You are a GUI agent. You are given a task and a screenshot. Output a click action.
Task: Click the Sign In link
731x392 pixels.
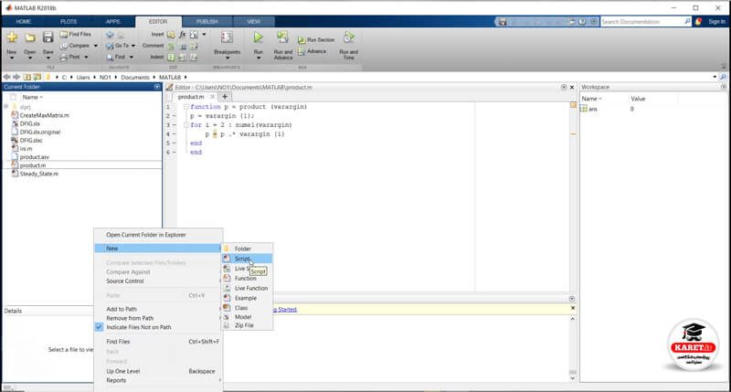717,21
